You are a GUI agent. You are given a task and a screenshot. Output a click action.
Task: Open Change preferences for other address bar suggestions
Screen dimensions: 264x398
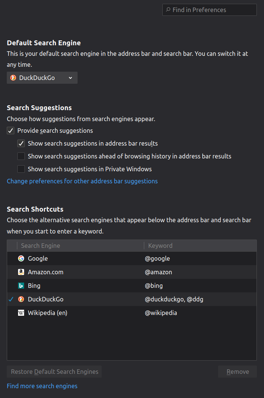82,181
